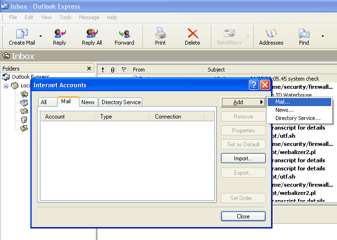
Task: Open the Send/Recv dropdown arrow
Action: point(248,36)
